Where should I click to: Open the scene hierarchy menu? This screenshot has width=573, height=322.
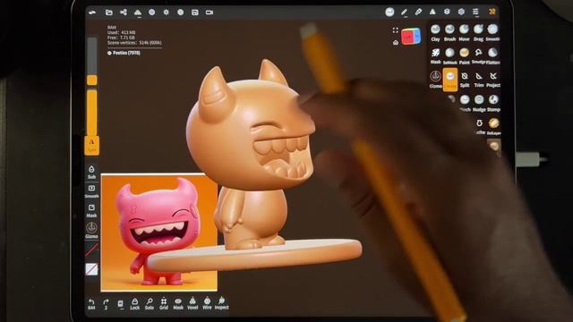pos(124,13)
